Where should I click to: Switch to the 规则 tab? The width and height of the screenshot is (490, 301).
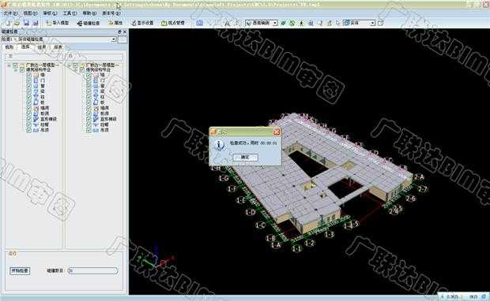point(9,47)
